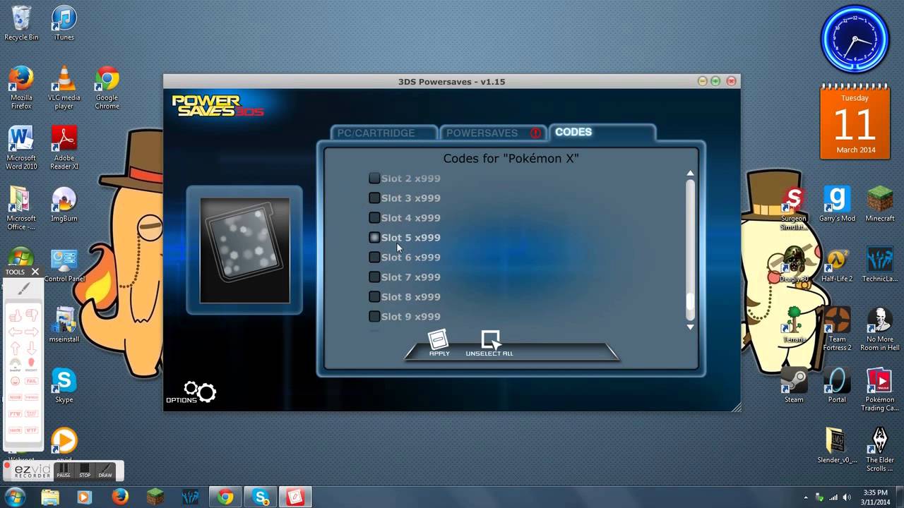Screen dimensions: 904x508
Task: Check the Slot 4 x999 box
Action: coord(374,218)
